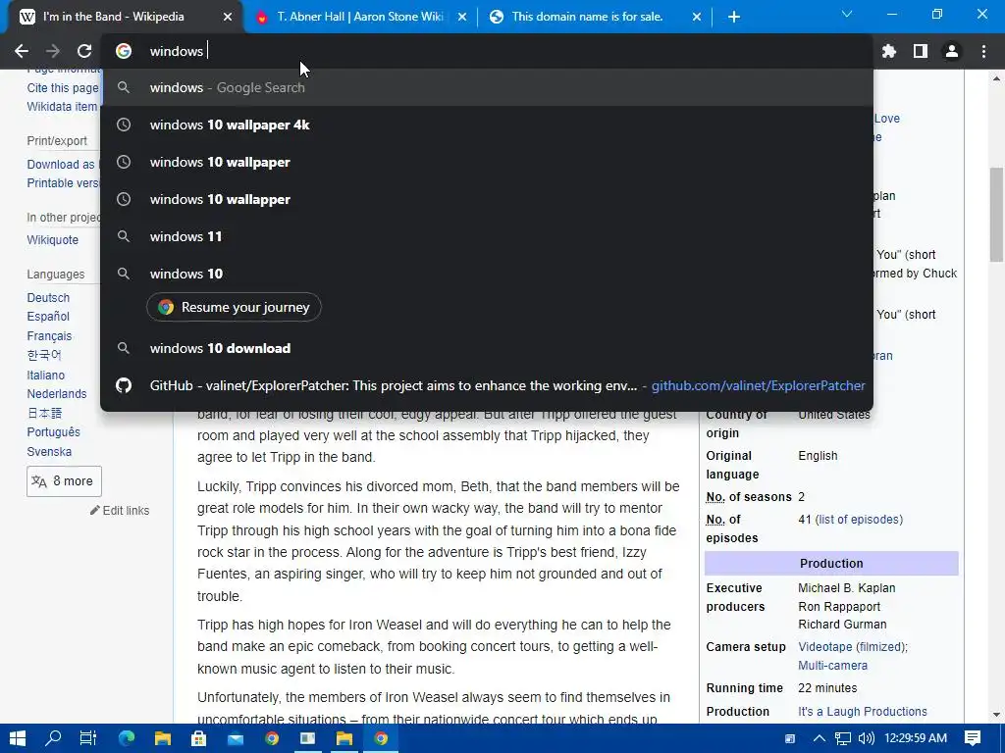Open the Windows Start menu
Image resolution: width=1005 pixels, height=753 pixels.
click(18, 738)
